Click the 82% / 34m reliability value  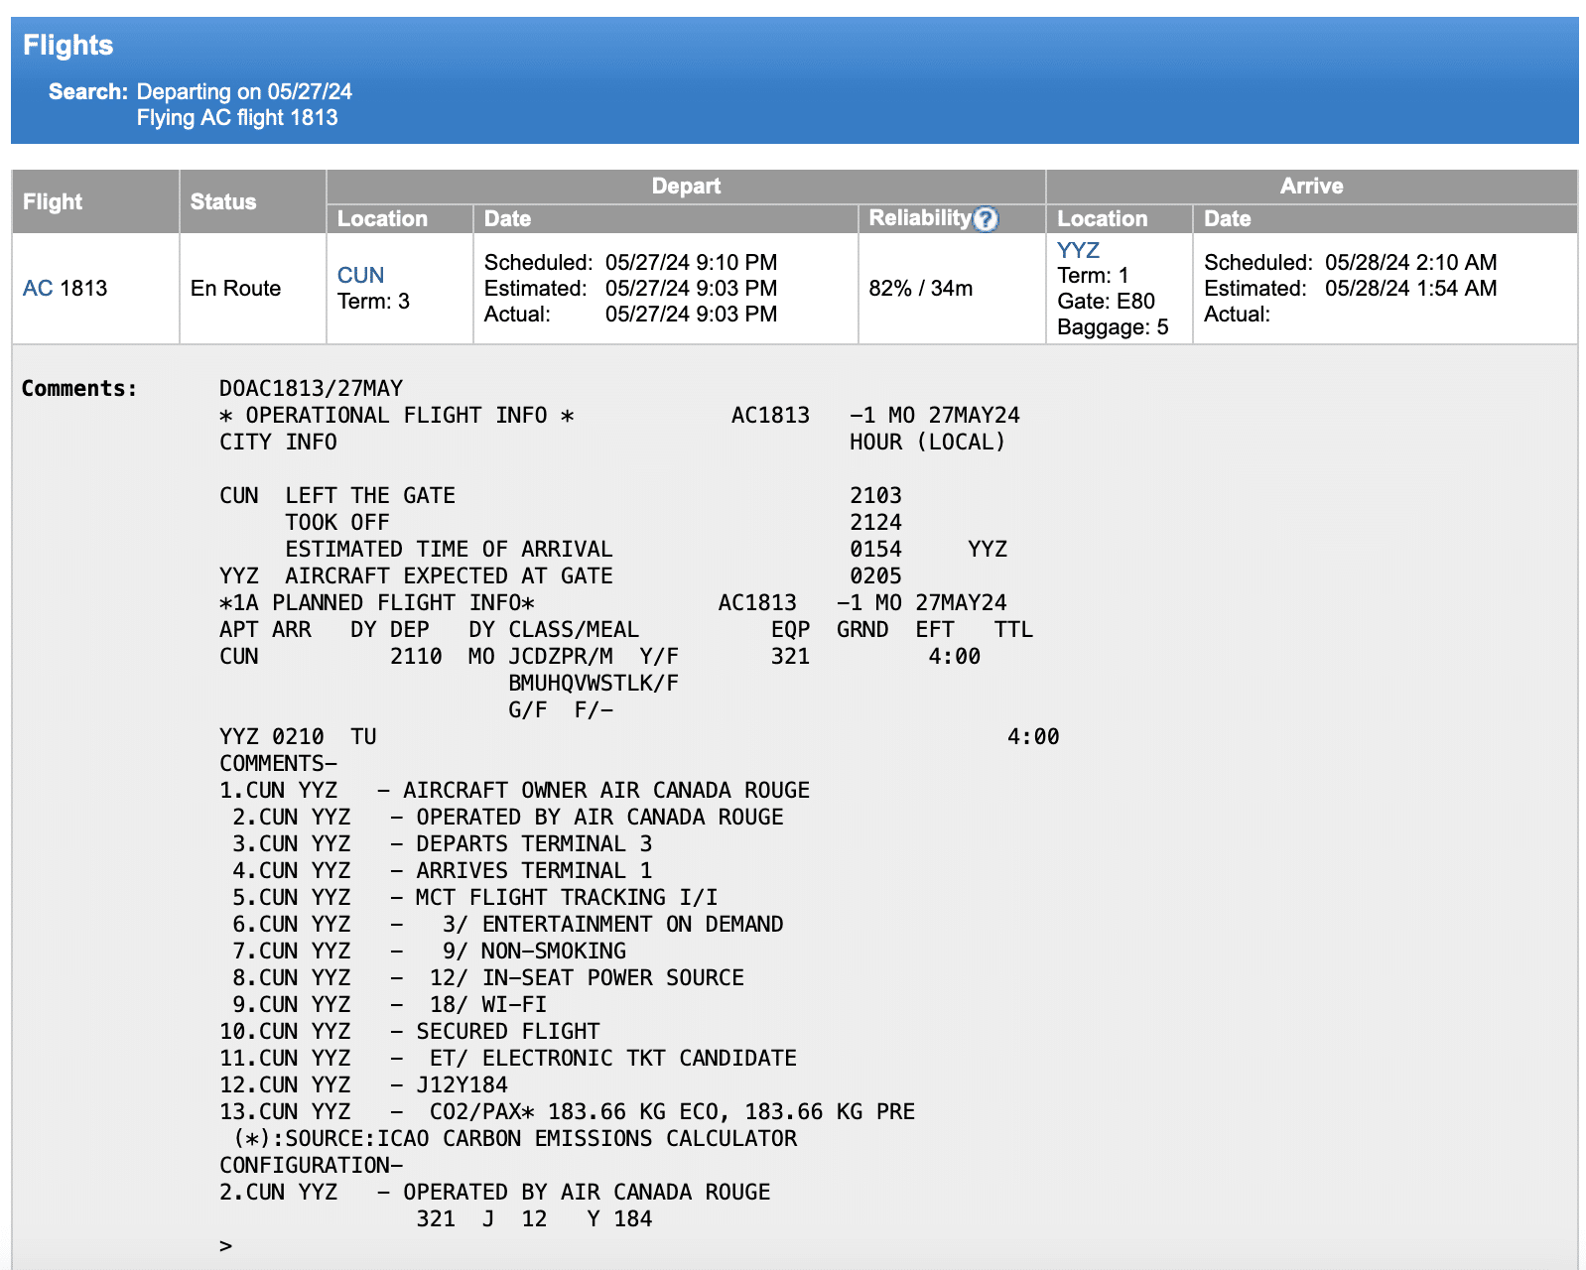coord(920,289)
